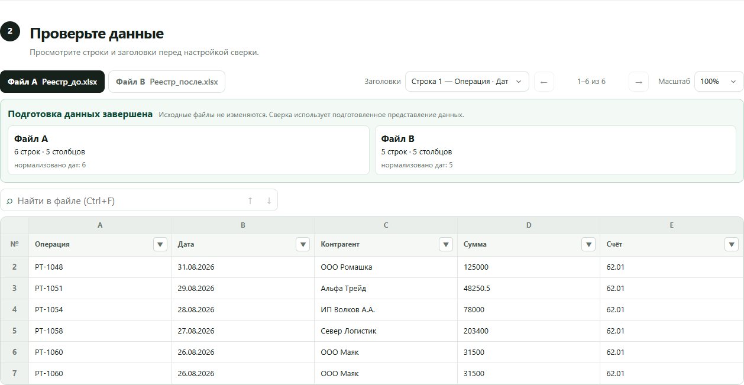
Task: Open filter for the Контрагент column
Action: click(x=446, y=244)
